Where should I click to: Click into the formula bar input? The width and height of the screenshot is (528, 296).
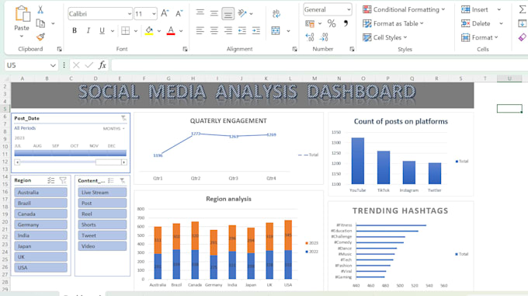coord(319,65)
